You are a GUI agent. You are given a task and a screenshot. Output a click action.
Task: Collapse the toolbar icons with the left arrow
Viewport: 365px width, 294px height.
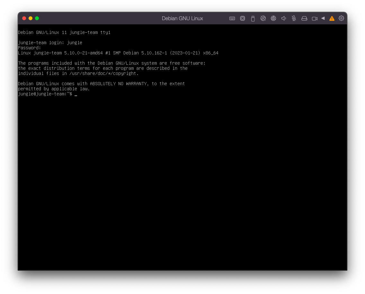point(323,18)
